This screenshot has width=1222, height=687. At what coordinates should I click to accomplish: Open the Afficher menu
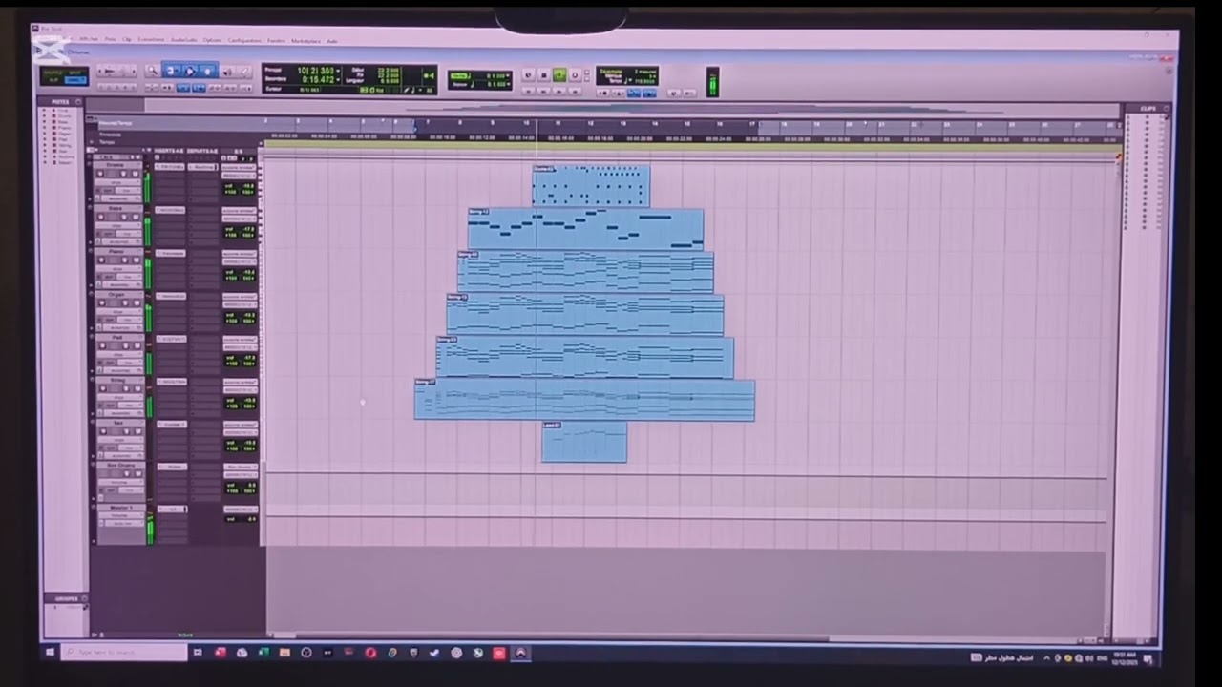coord(89,40)
